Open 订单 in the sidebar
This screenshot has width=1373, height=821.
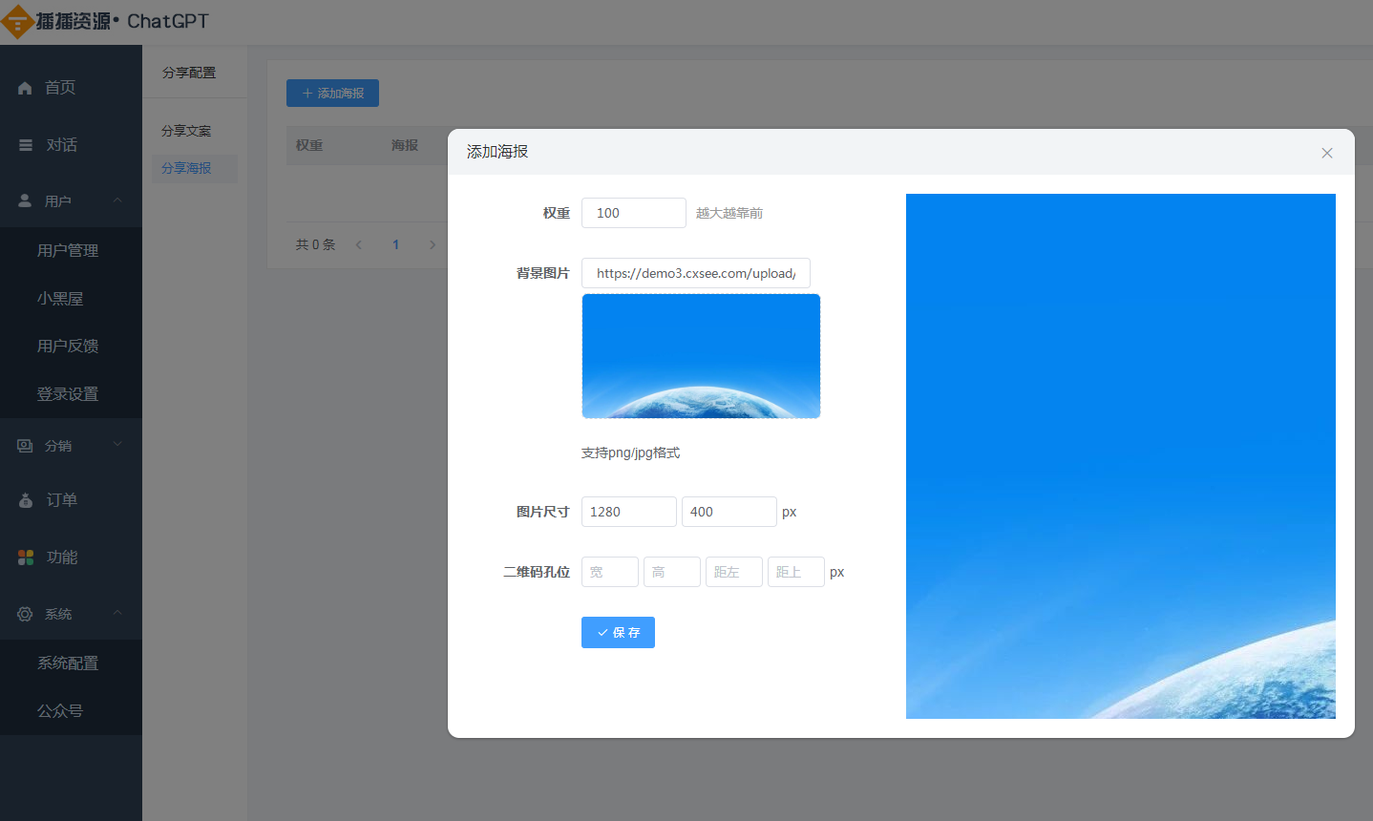(x=71, y=500)
